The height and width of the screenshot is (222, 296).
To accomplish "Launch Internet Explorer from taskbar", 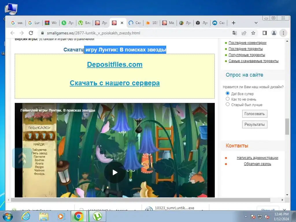I will click(26, 216).
